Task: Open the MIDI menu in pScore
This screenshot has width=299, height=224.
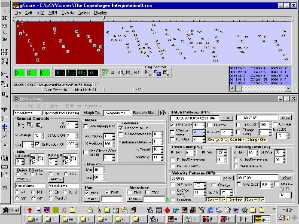Action: coord(53,13)
